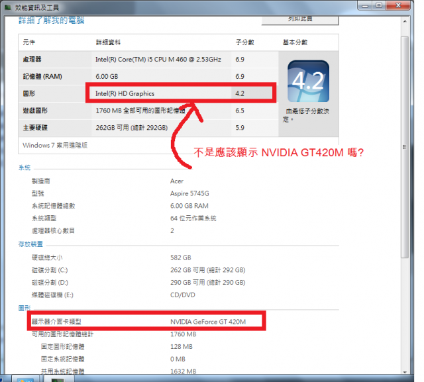Click the 元件 column header
This screenshot has width=424, height=382.
tap(29, 42)
